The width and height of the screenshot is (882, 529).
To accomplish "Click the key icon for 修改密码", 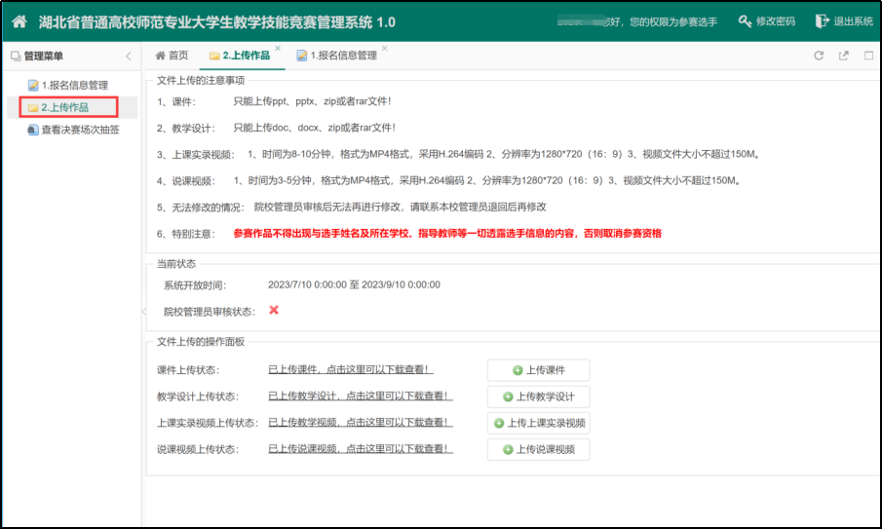I will coord(746,21).
